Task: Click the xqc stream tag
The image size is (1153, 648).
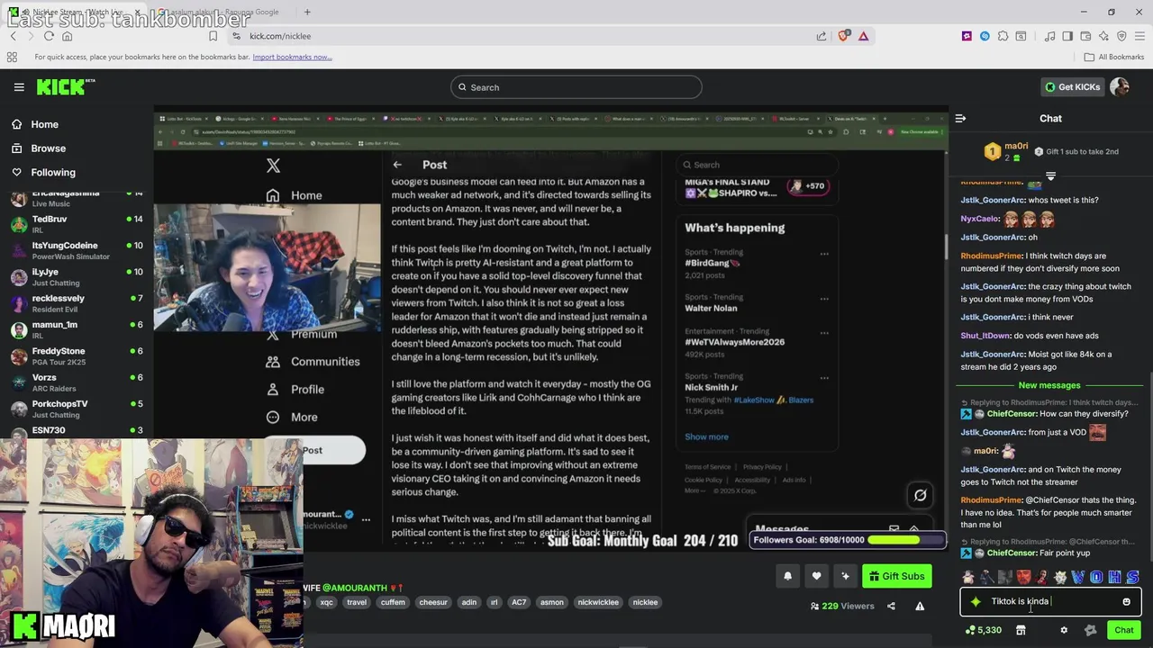Action: (326, 603)
